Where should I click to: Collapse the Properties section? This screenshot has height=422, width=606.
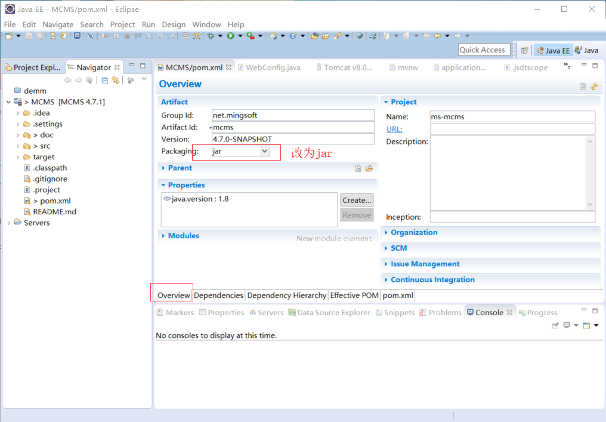coord(163,185)
